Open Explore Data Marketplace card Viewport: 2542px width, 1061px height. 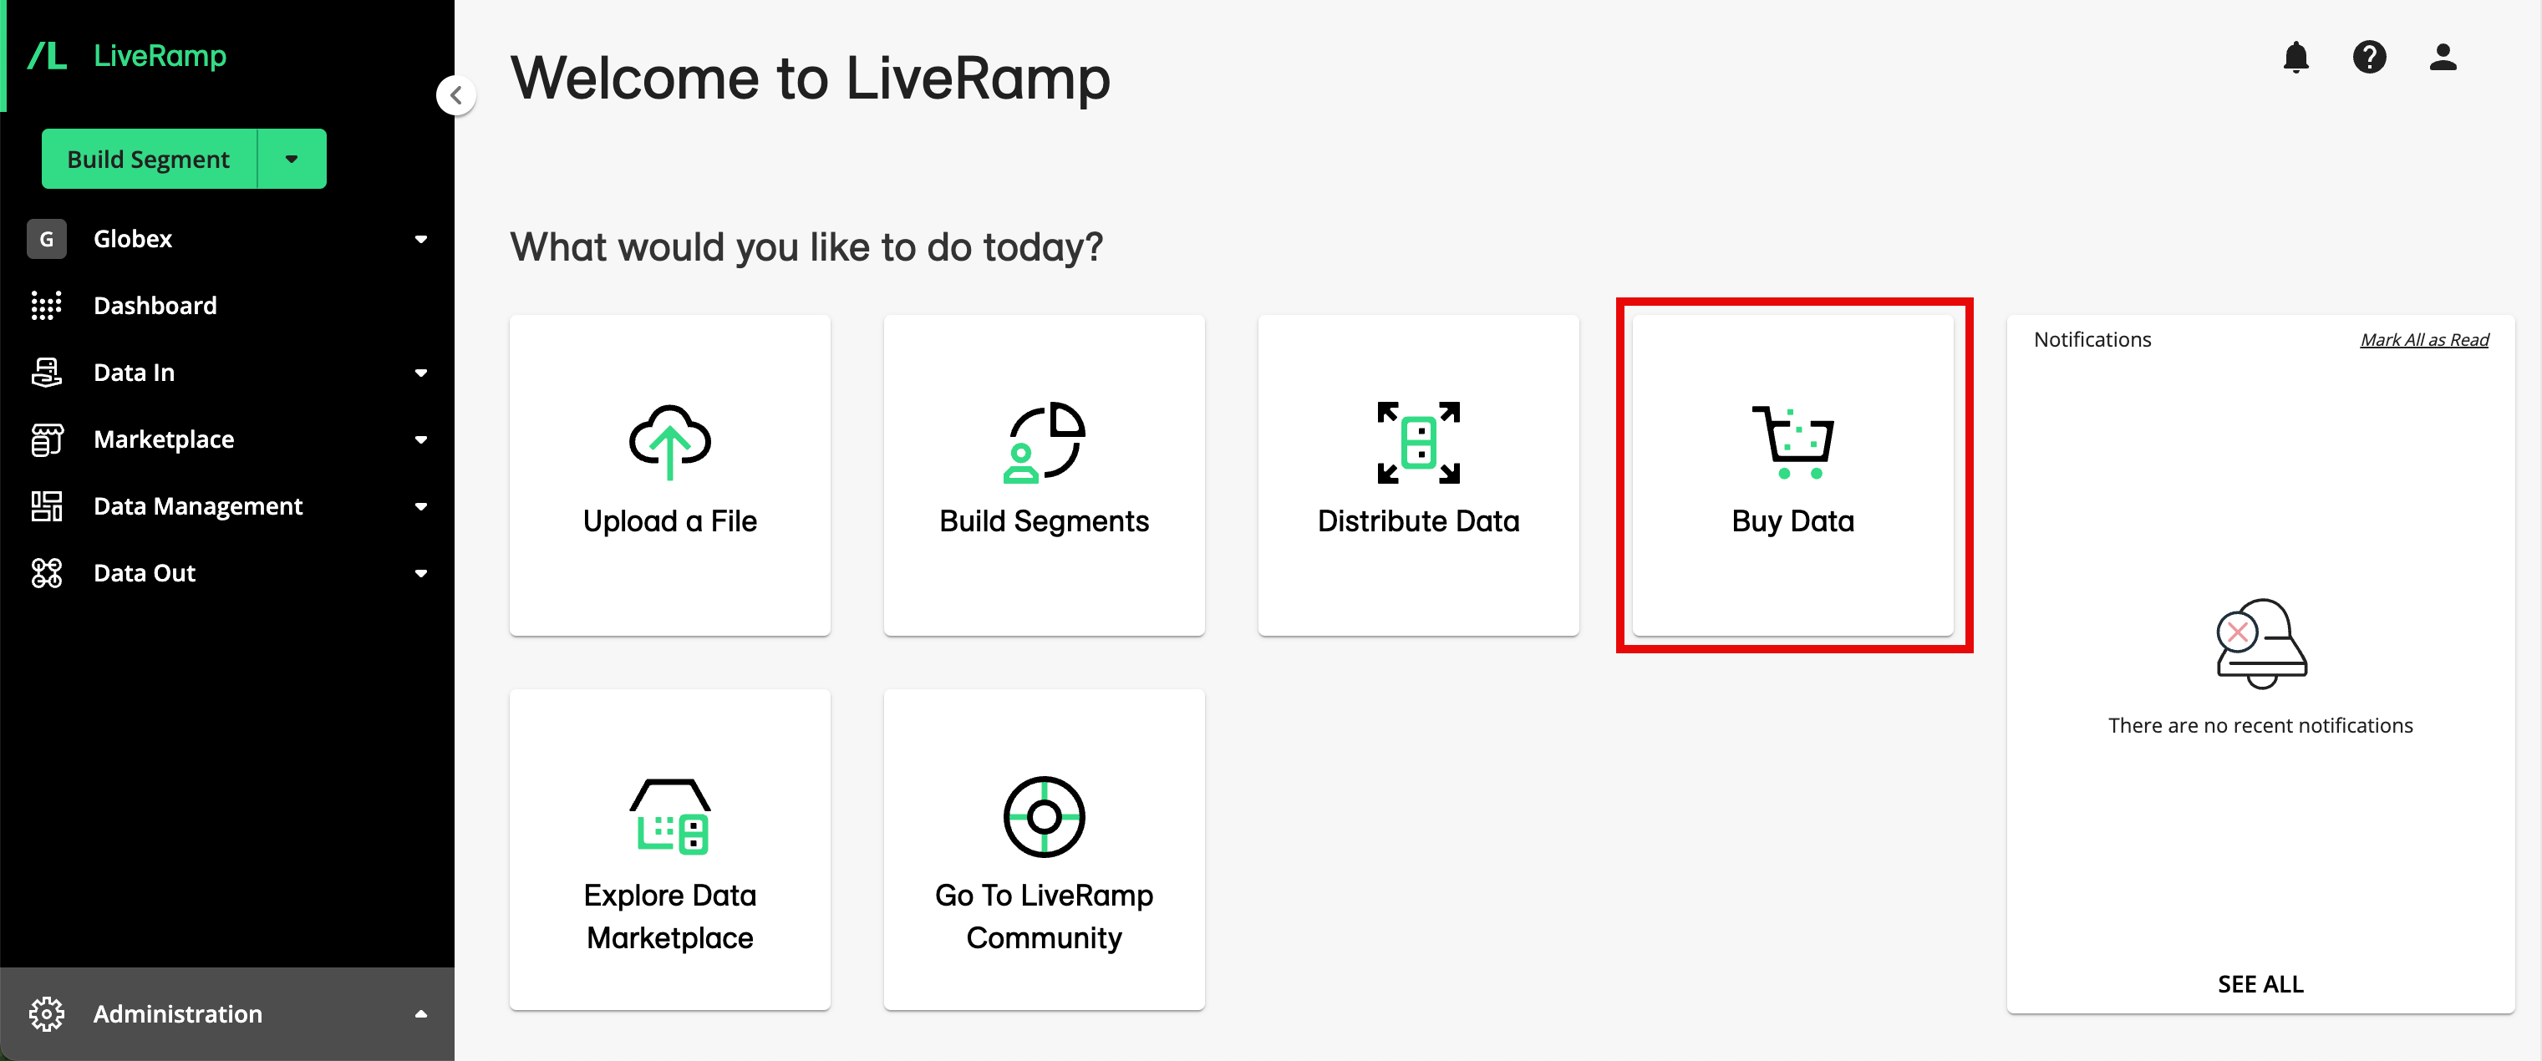coord(670,849)
